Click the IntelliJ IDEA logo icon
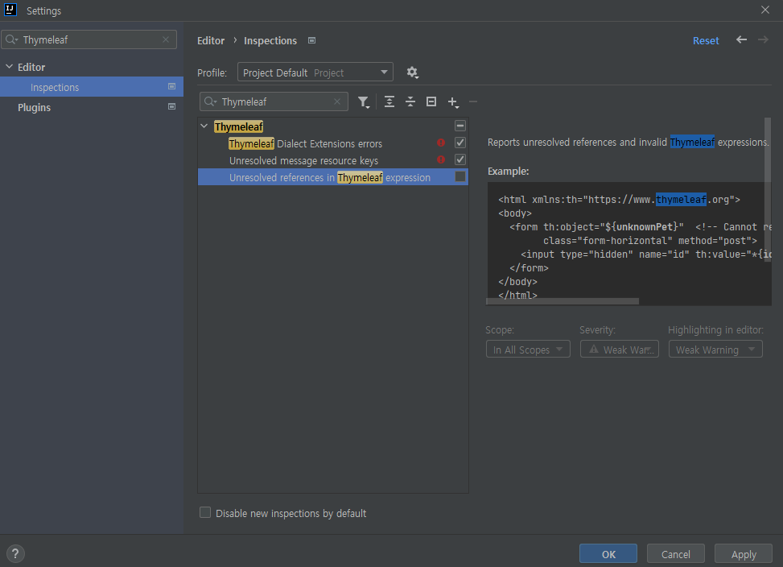This screenshot has height=567, width=783. tap(10, 10)
